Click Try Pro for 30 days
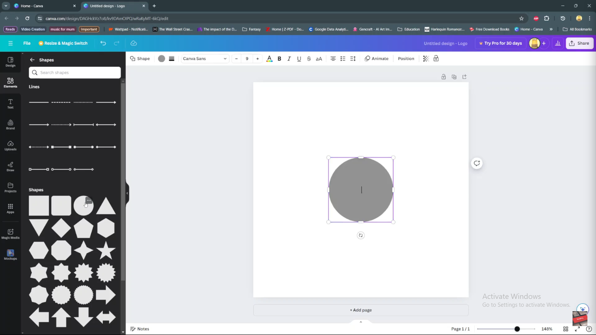Screen dimensions: 596x335 (x=500, y=43)
